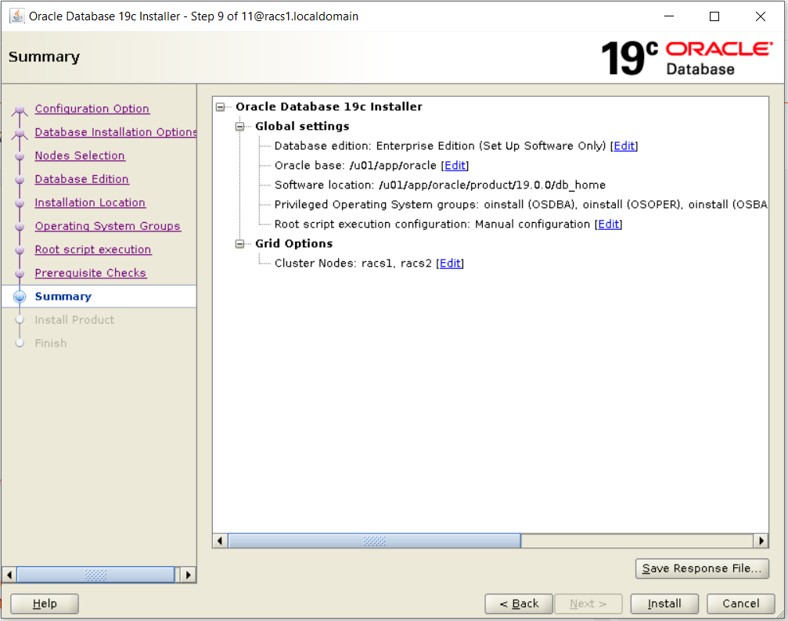Select the current Summary step
Viewport: 788px width, 621px height.
(x=63, y=296)
